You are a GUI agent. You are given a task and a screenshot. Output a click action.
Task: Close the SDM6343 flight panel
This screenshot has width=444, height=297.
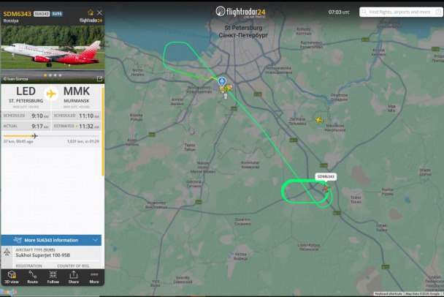[x=99, y=12]
